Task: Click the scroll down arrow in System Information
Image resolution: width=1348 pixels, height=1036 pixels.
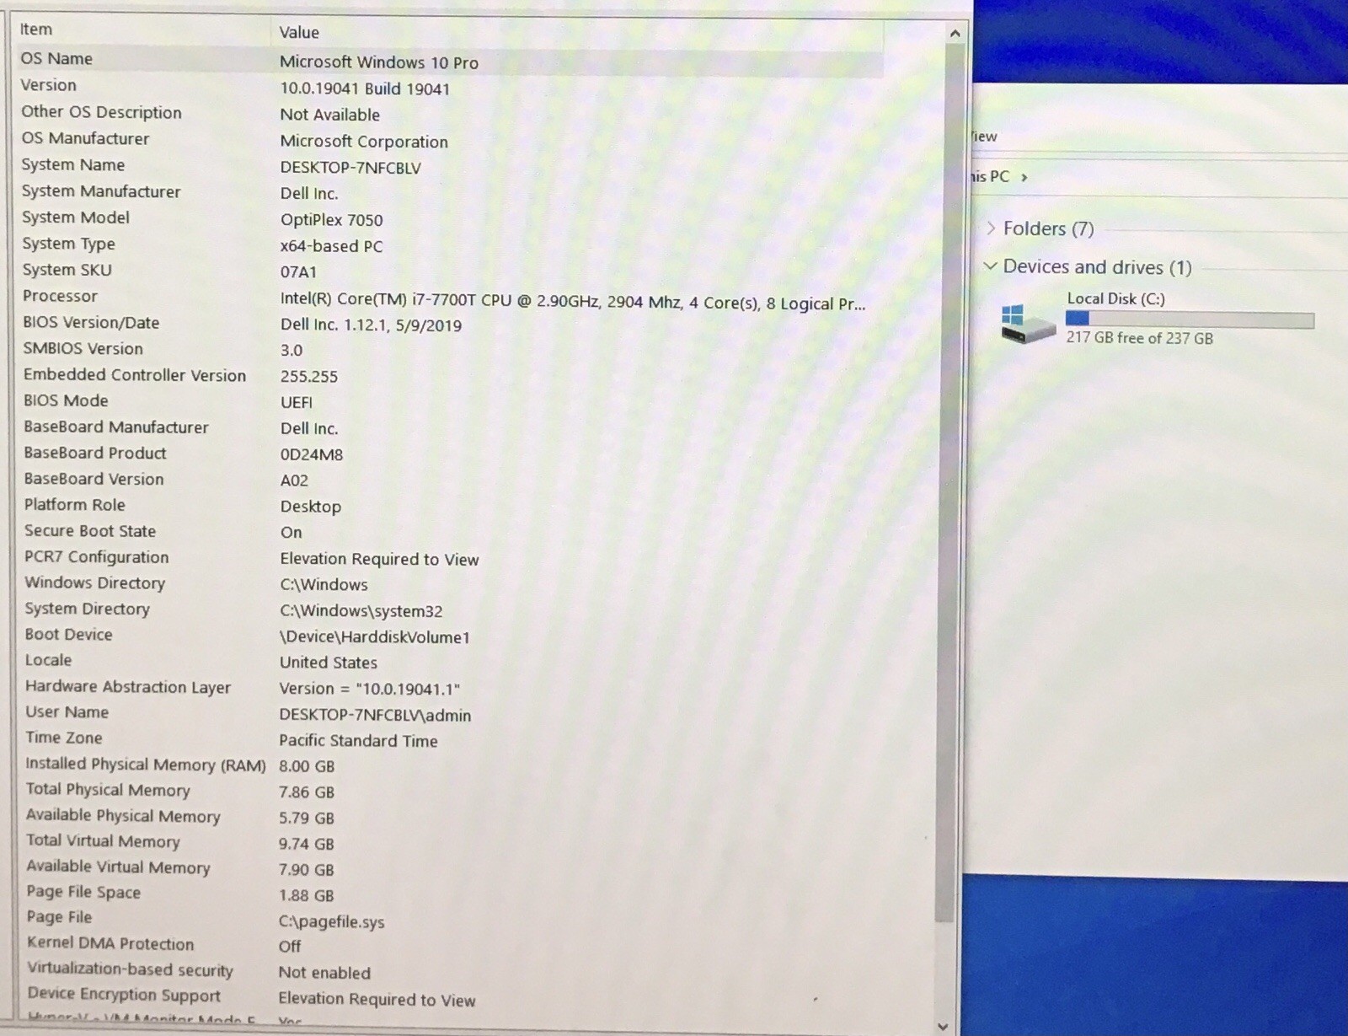Action: [x=943, y=1026]
